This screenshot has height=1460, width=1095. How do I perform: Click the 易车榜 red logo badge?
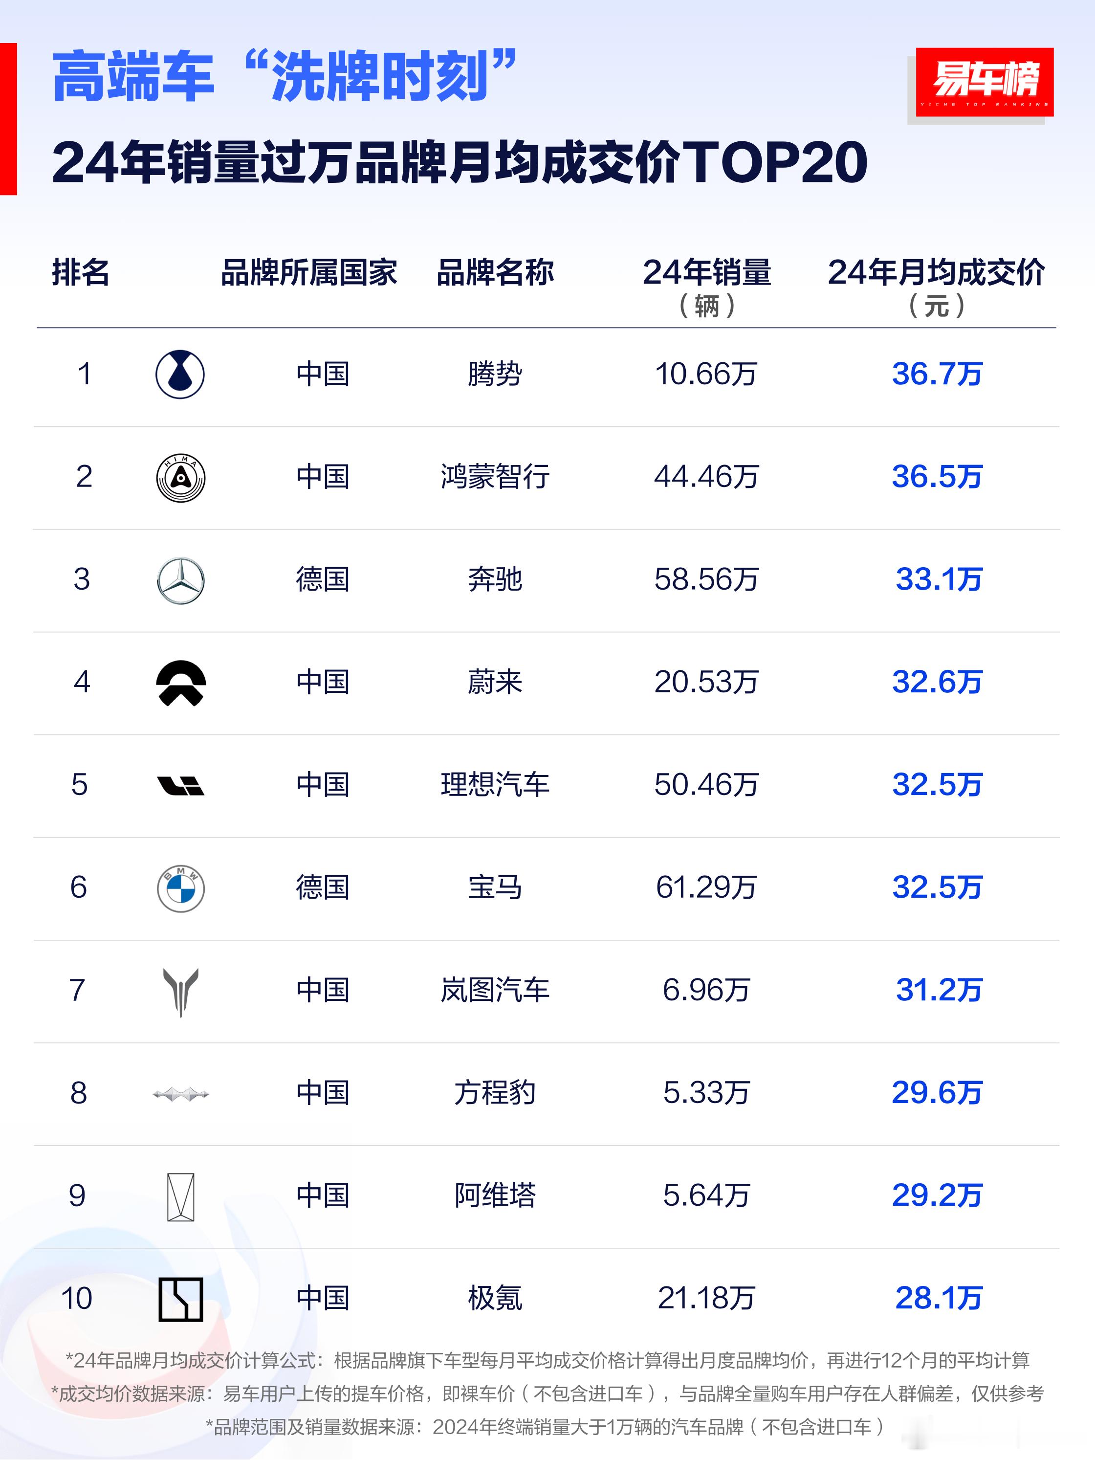[984, 82]
